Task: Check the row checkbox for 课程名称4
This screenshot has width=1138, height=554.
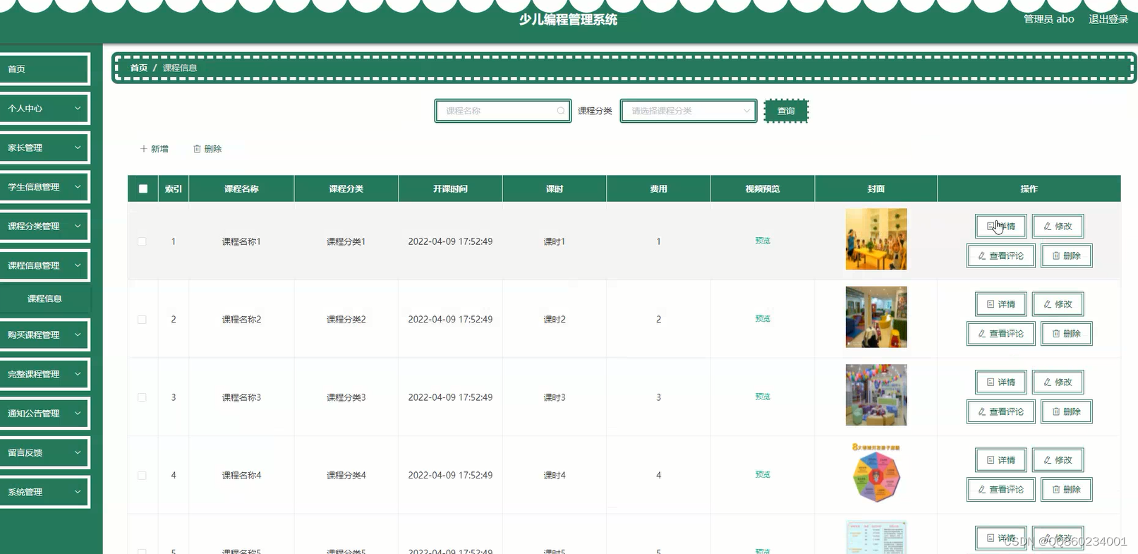Action: tap(142, 476)
